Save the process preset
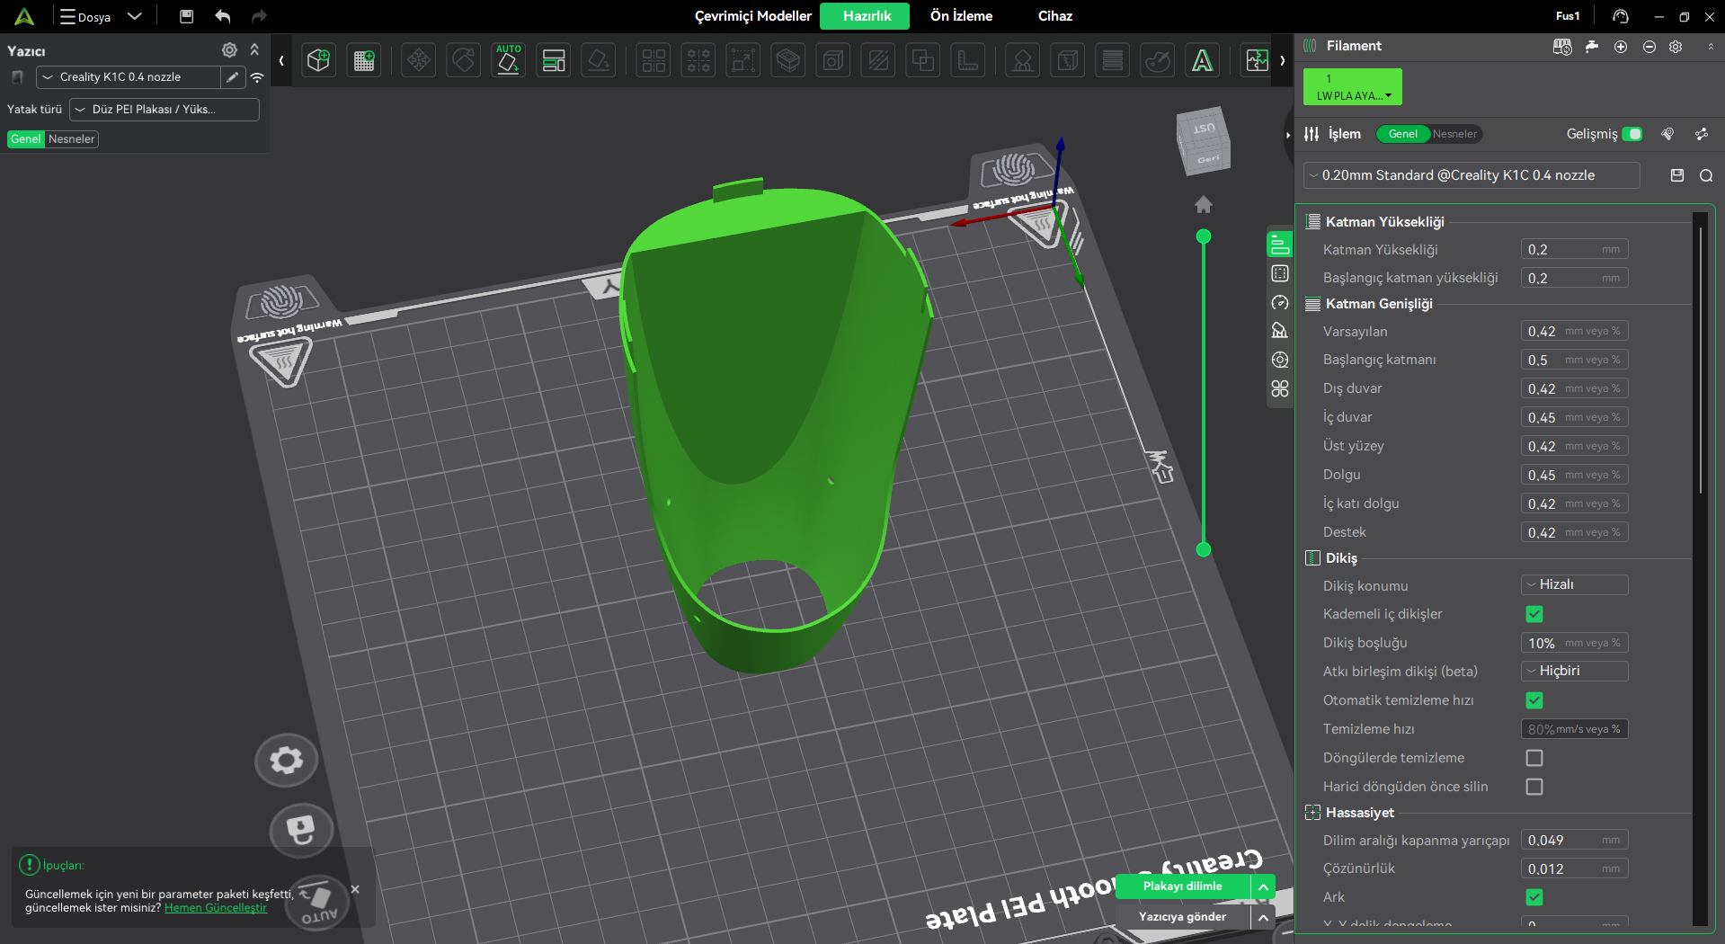This screenshot has height=944, width=1725. 1676,176
